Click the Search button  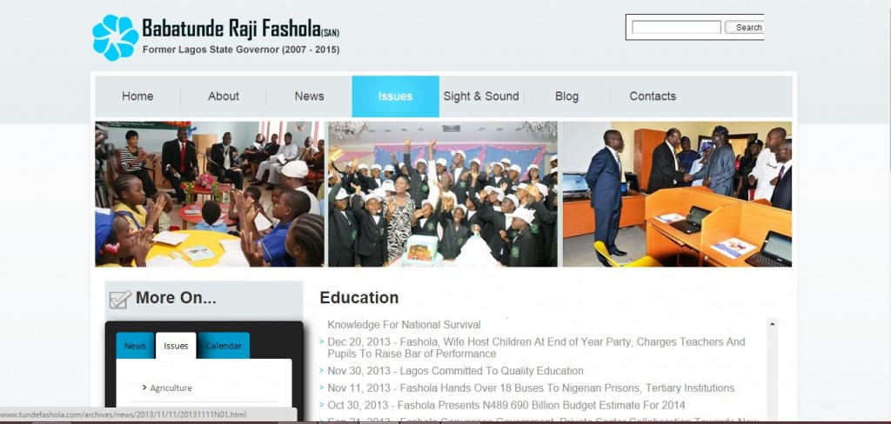click(x=745, y=27)
